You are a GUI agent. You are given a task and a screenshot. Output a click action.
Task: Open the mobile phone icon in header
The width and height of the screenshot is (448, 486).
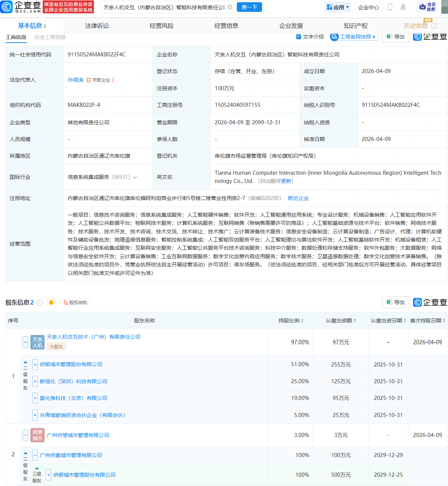pos(390,7)
